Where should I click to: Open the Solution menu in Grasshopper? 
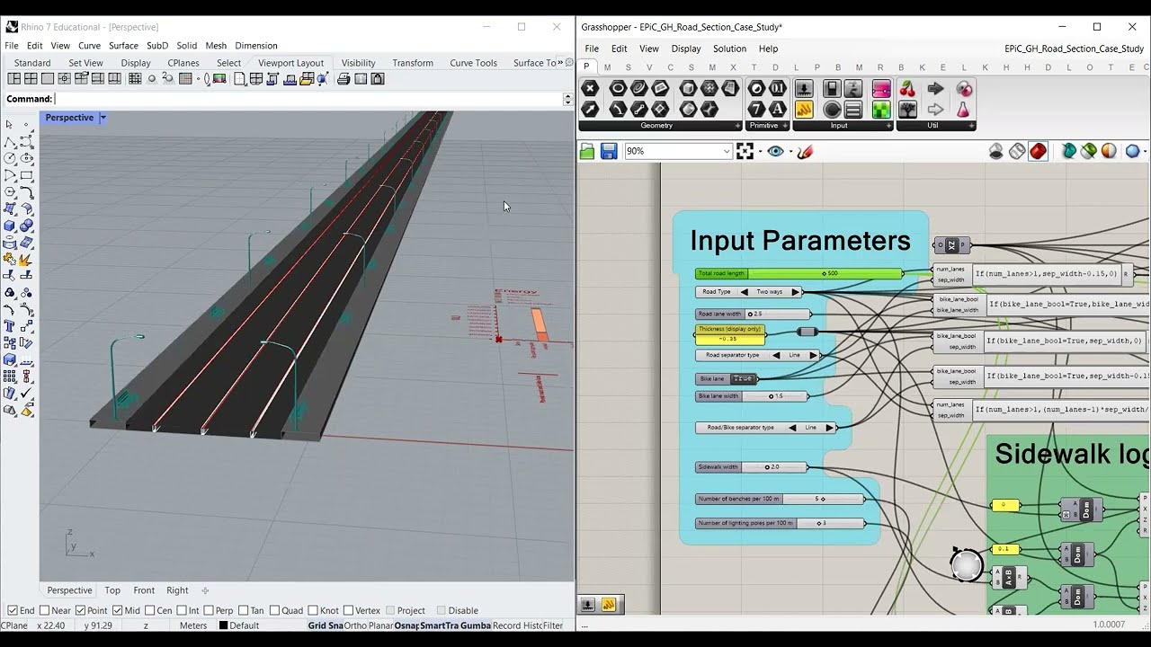tap(729, 49)
